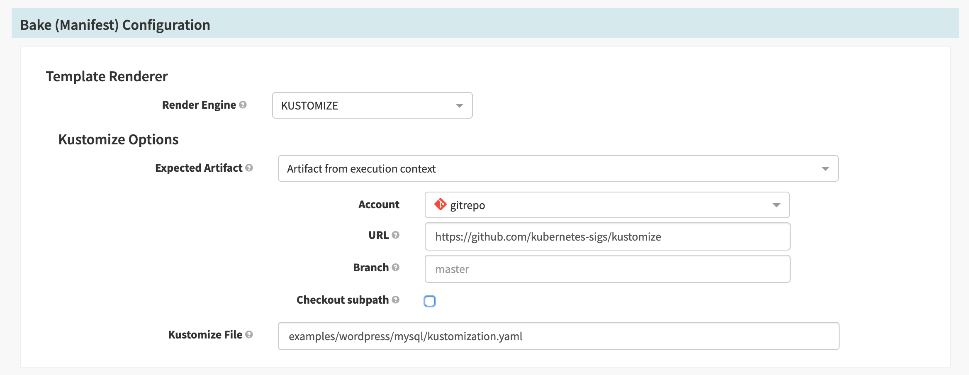Click the Bake (Manifest) Configuration header
The image size is (969, 375).
(115, 25)
